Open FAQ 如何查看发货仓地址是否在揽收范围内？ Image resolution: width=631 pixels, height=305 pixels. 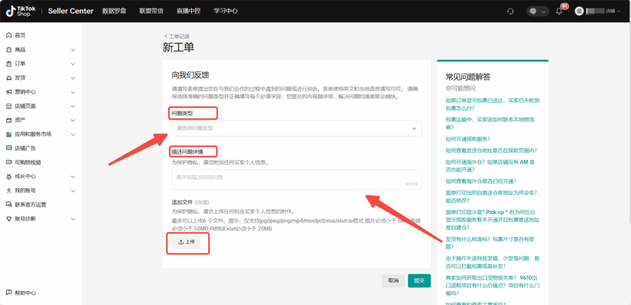[491, 151]
